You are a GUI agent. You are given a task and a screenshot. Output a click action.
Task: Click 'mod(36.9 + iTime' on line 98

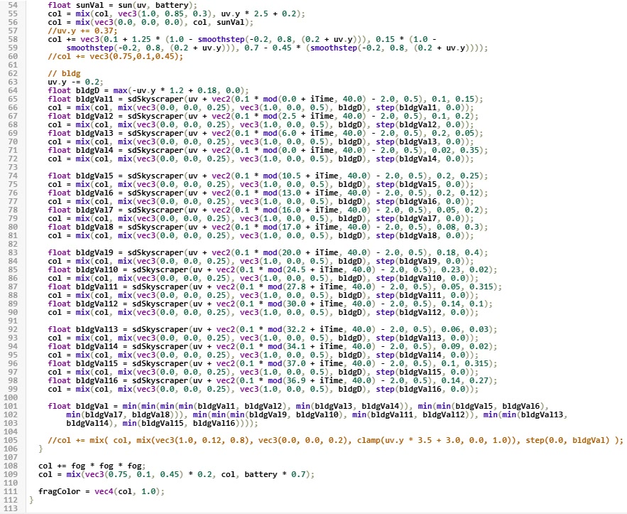[x=305, y=380]
